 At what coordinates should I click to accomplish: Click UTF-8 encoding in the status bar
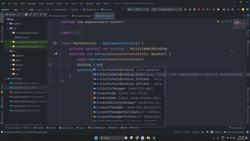click(187, 132)
